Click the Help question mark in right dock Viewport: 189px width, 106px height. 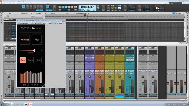point(188,23)
